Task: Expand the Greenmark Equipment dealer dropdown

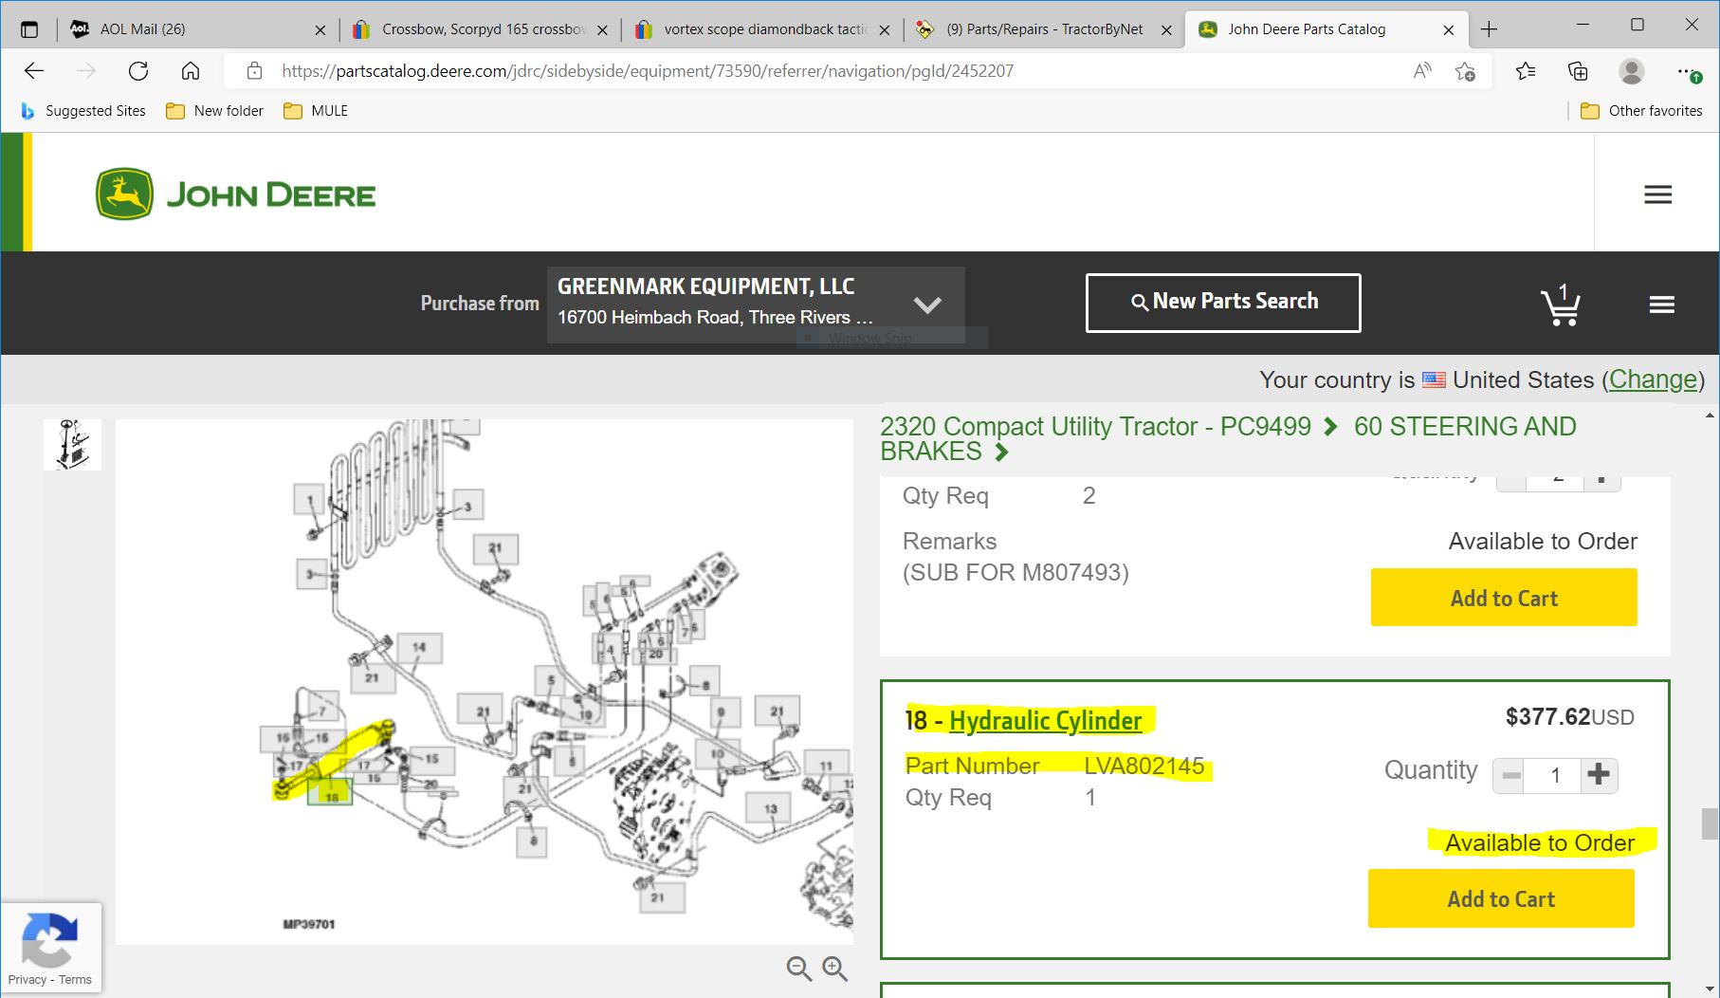Action: pyautogui.click(x=926, y=305)
